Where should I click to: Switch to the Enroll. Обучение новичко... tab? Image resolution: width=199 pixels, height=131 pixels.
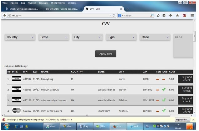(23, 9)
